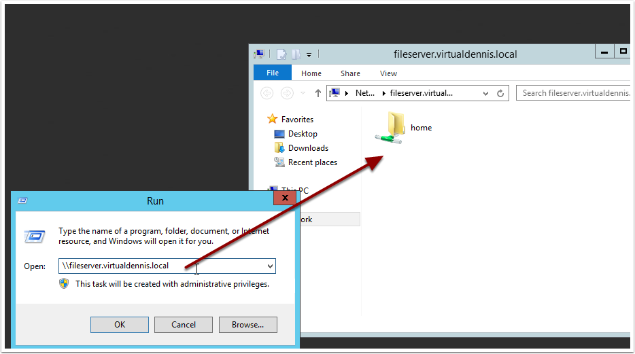Expand the Open combo box in Run
The width and height of the screenshot is (635, 354).
(270, 266)
